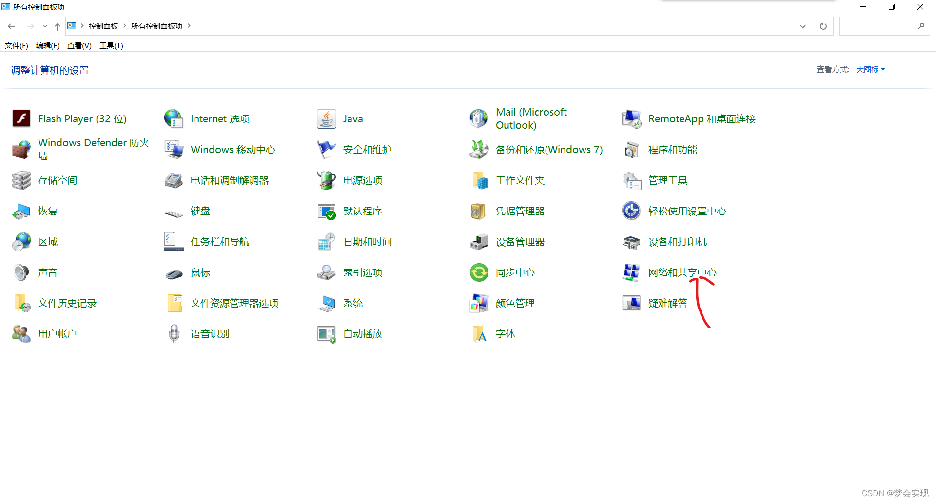Open the recent locations dropdown arrow

[45, 26]
